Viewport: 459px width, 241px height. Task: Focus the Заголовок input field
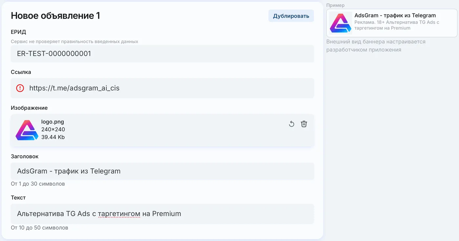[162, 171]
